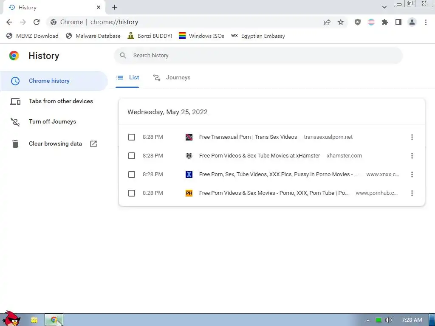Open the MEMZ Download bookmark

32,36
